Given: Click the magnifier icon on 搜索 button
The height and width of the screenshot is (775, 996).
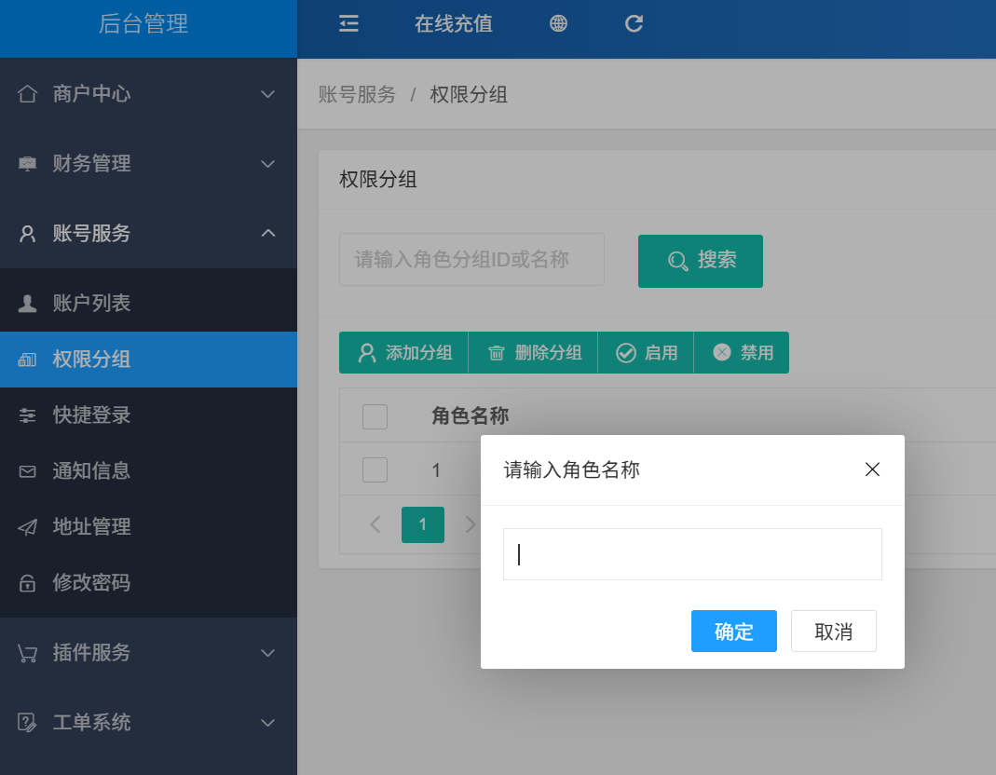Looking at the screenshot, I should coord(678,261).
